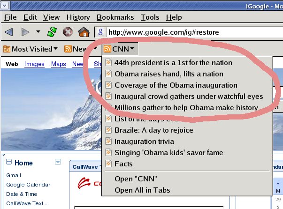Open the Help menu
The height and width of the screenshot is (209, 283).
[x=174, y=17]
